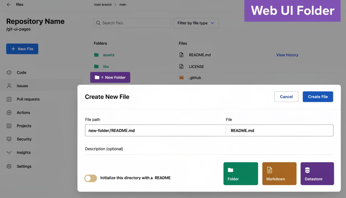
Task: Select the Folder file type tile
Action: [240, 174]
